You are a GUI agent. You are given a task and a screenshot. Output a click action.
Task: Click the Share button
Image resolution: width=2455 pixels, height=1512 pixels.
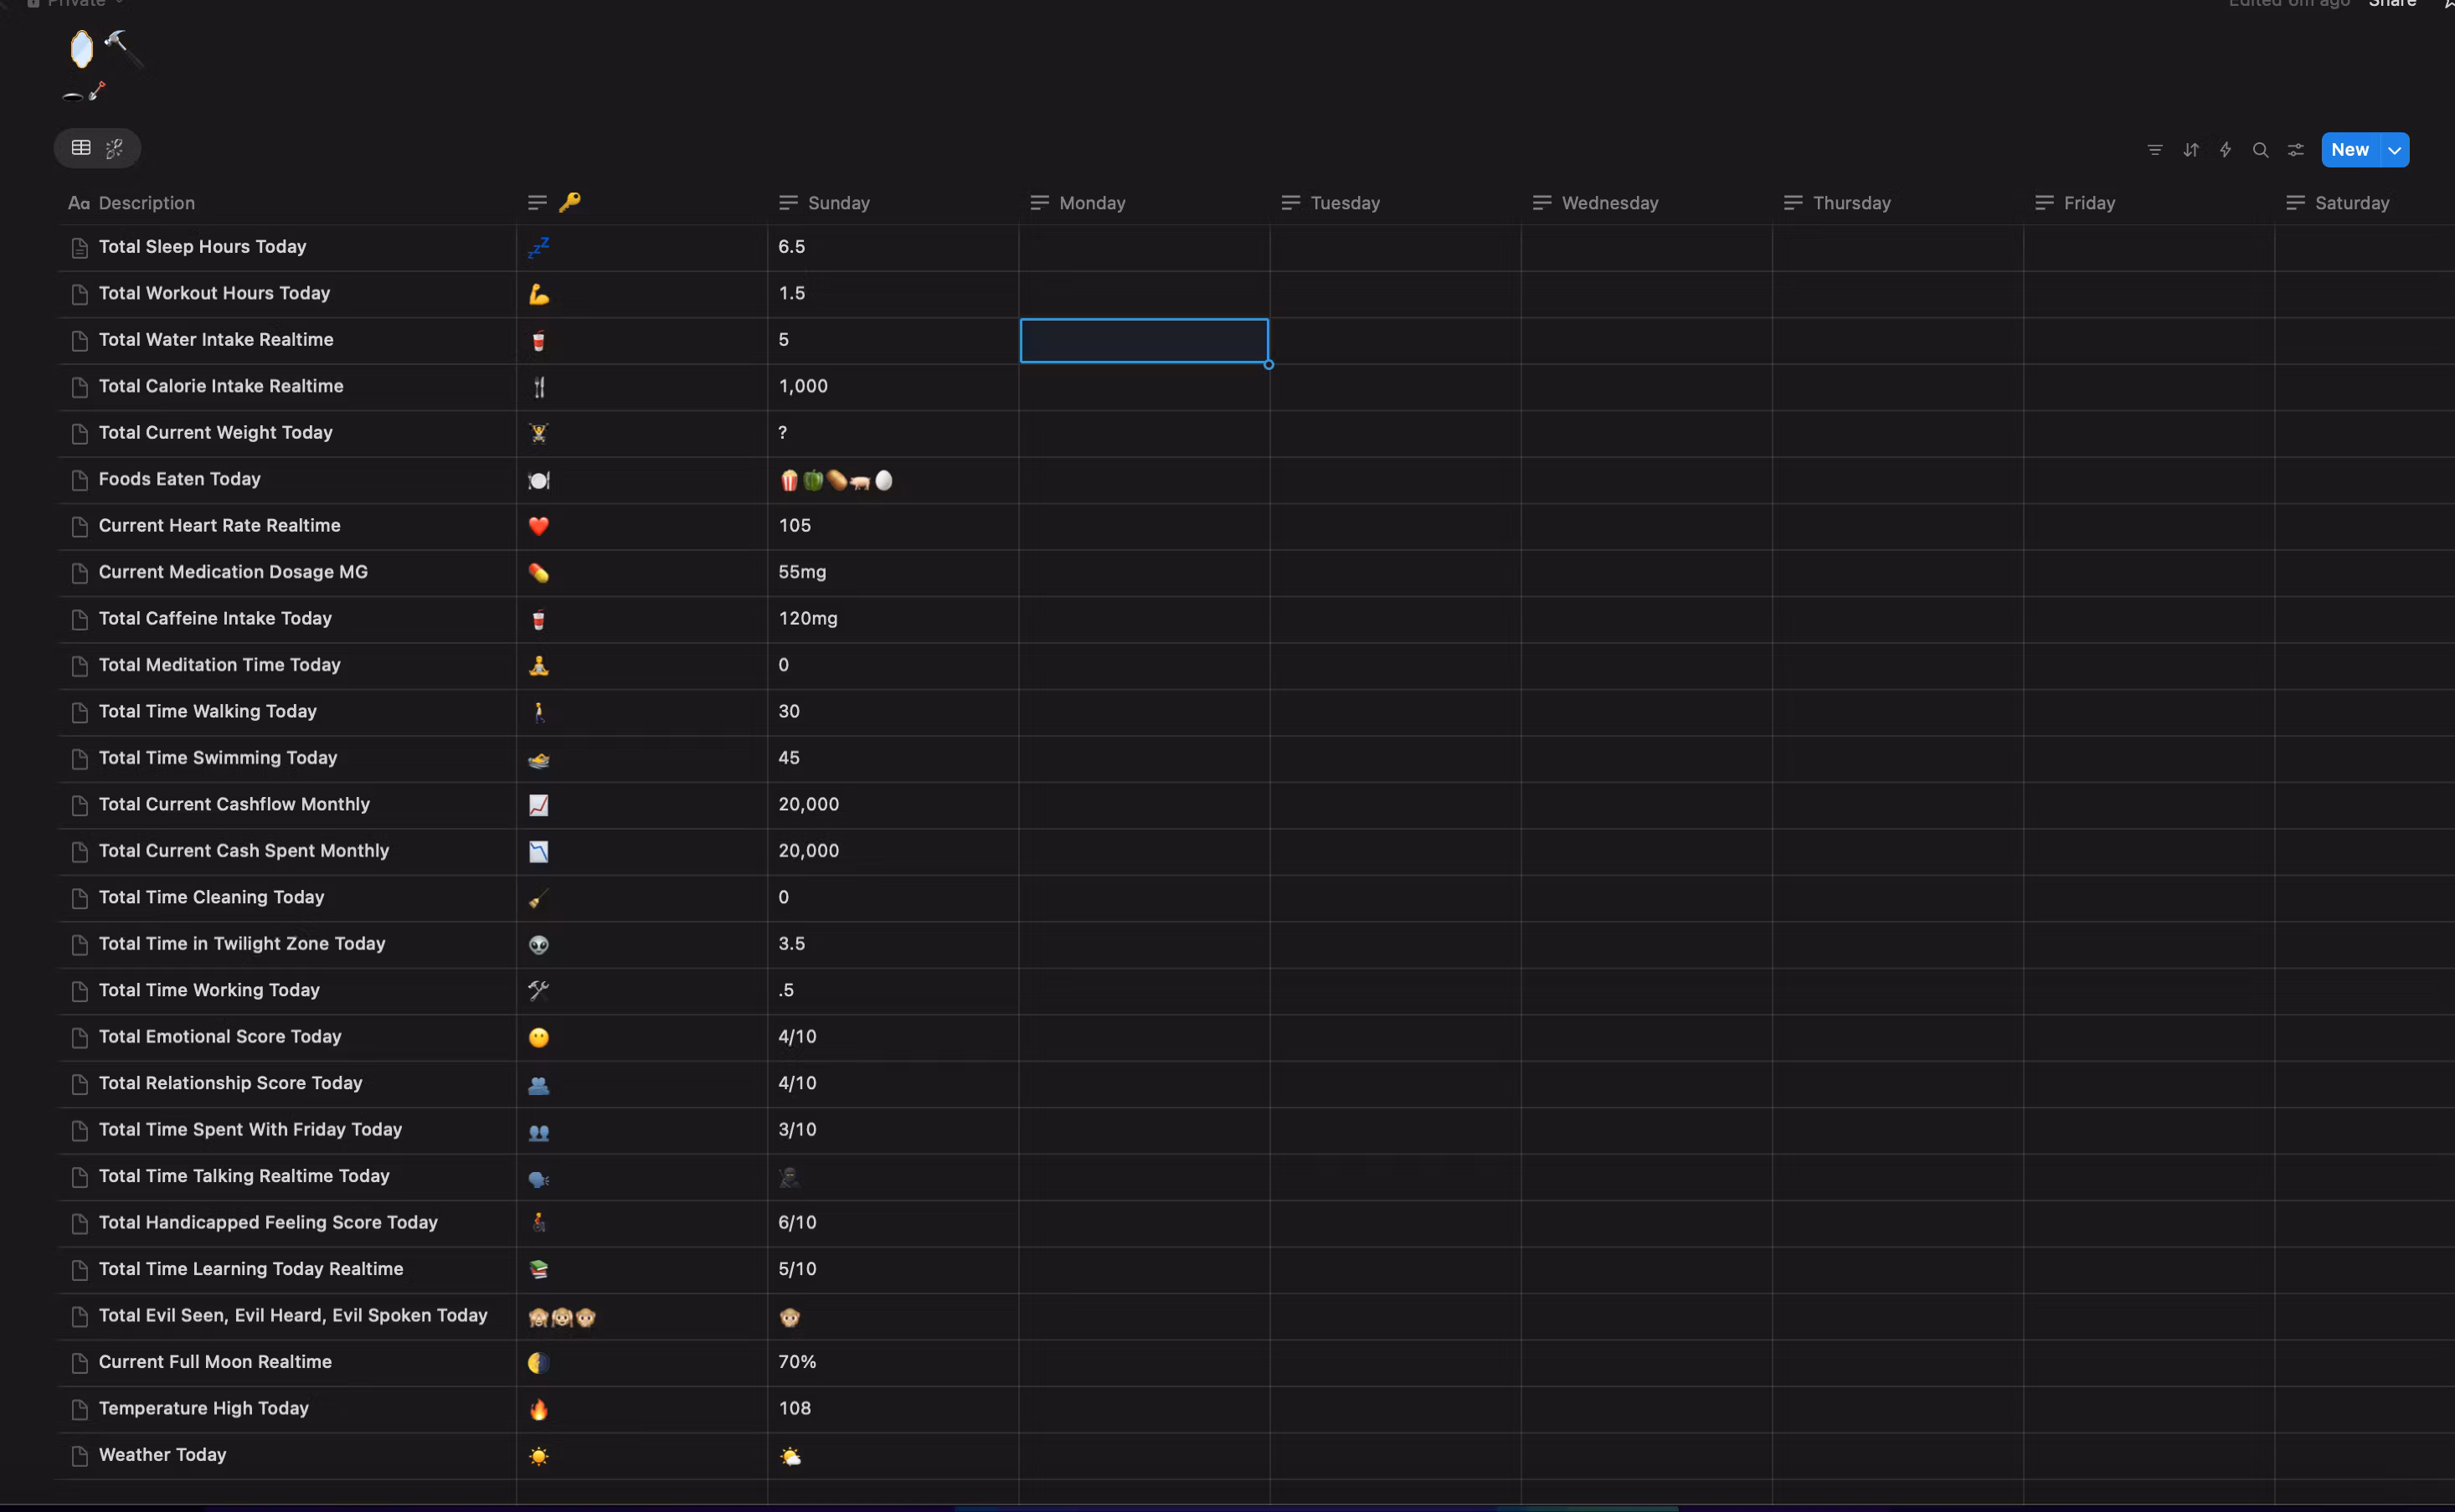pos(2392,4)
